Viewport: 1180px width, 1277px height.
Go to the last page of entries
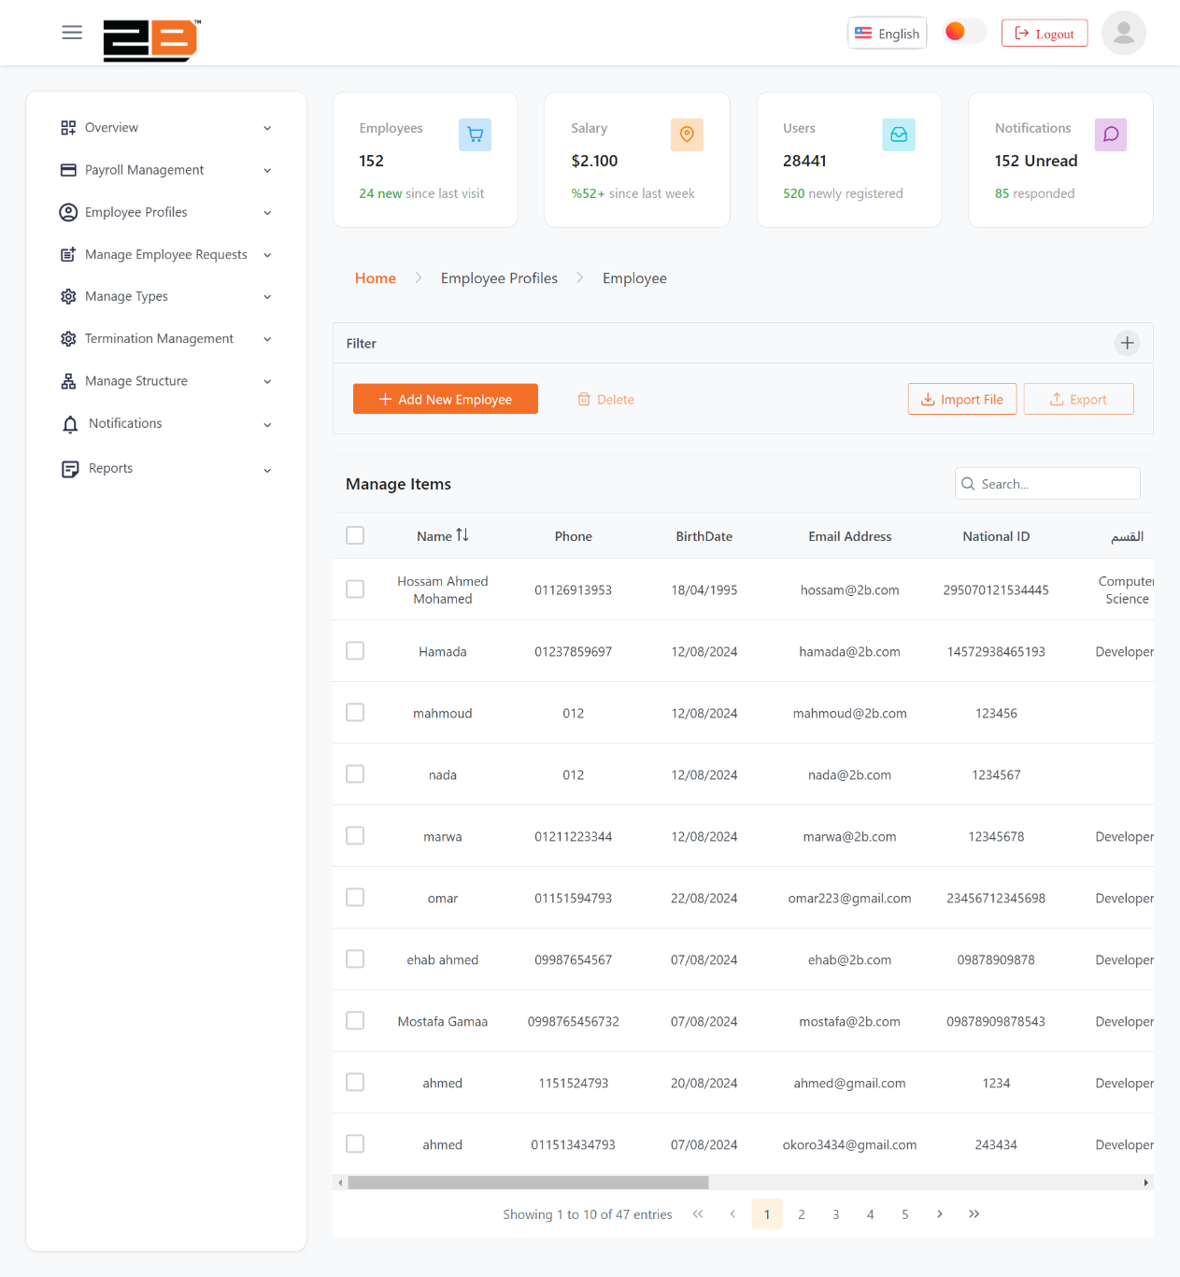974,1213
